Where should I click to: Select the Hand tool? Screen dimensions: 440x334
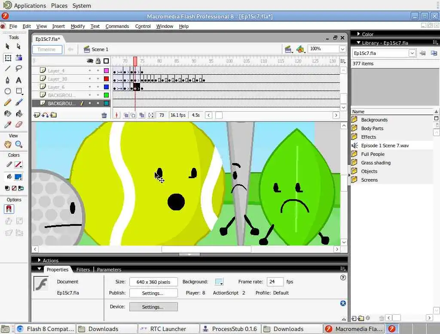[x=8, y=144]
